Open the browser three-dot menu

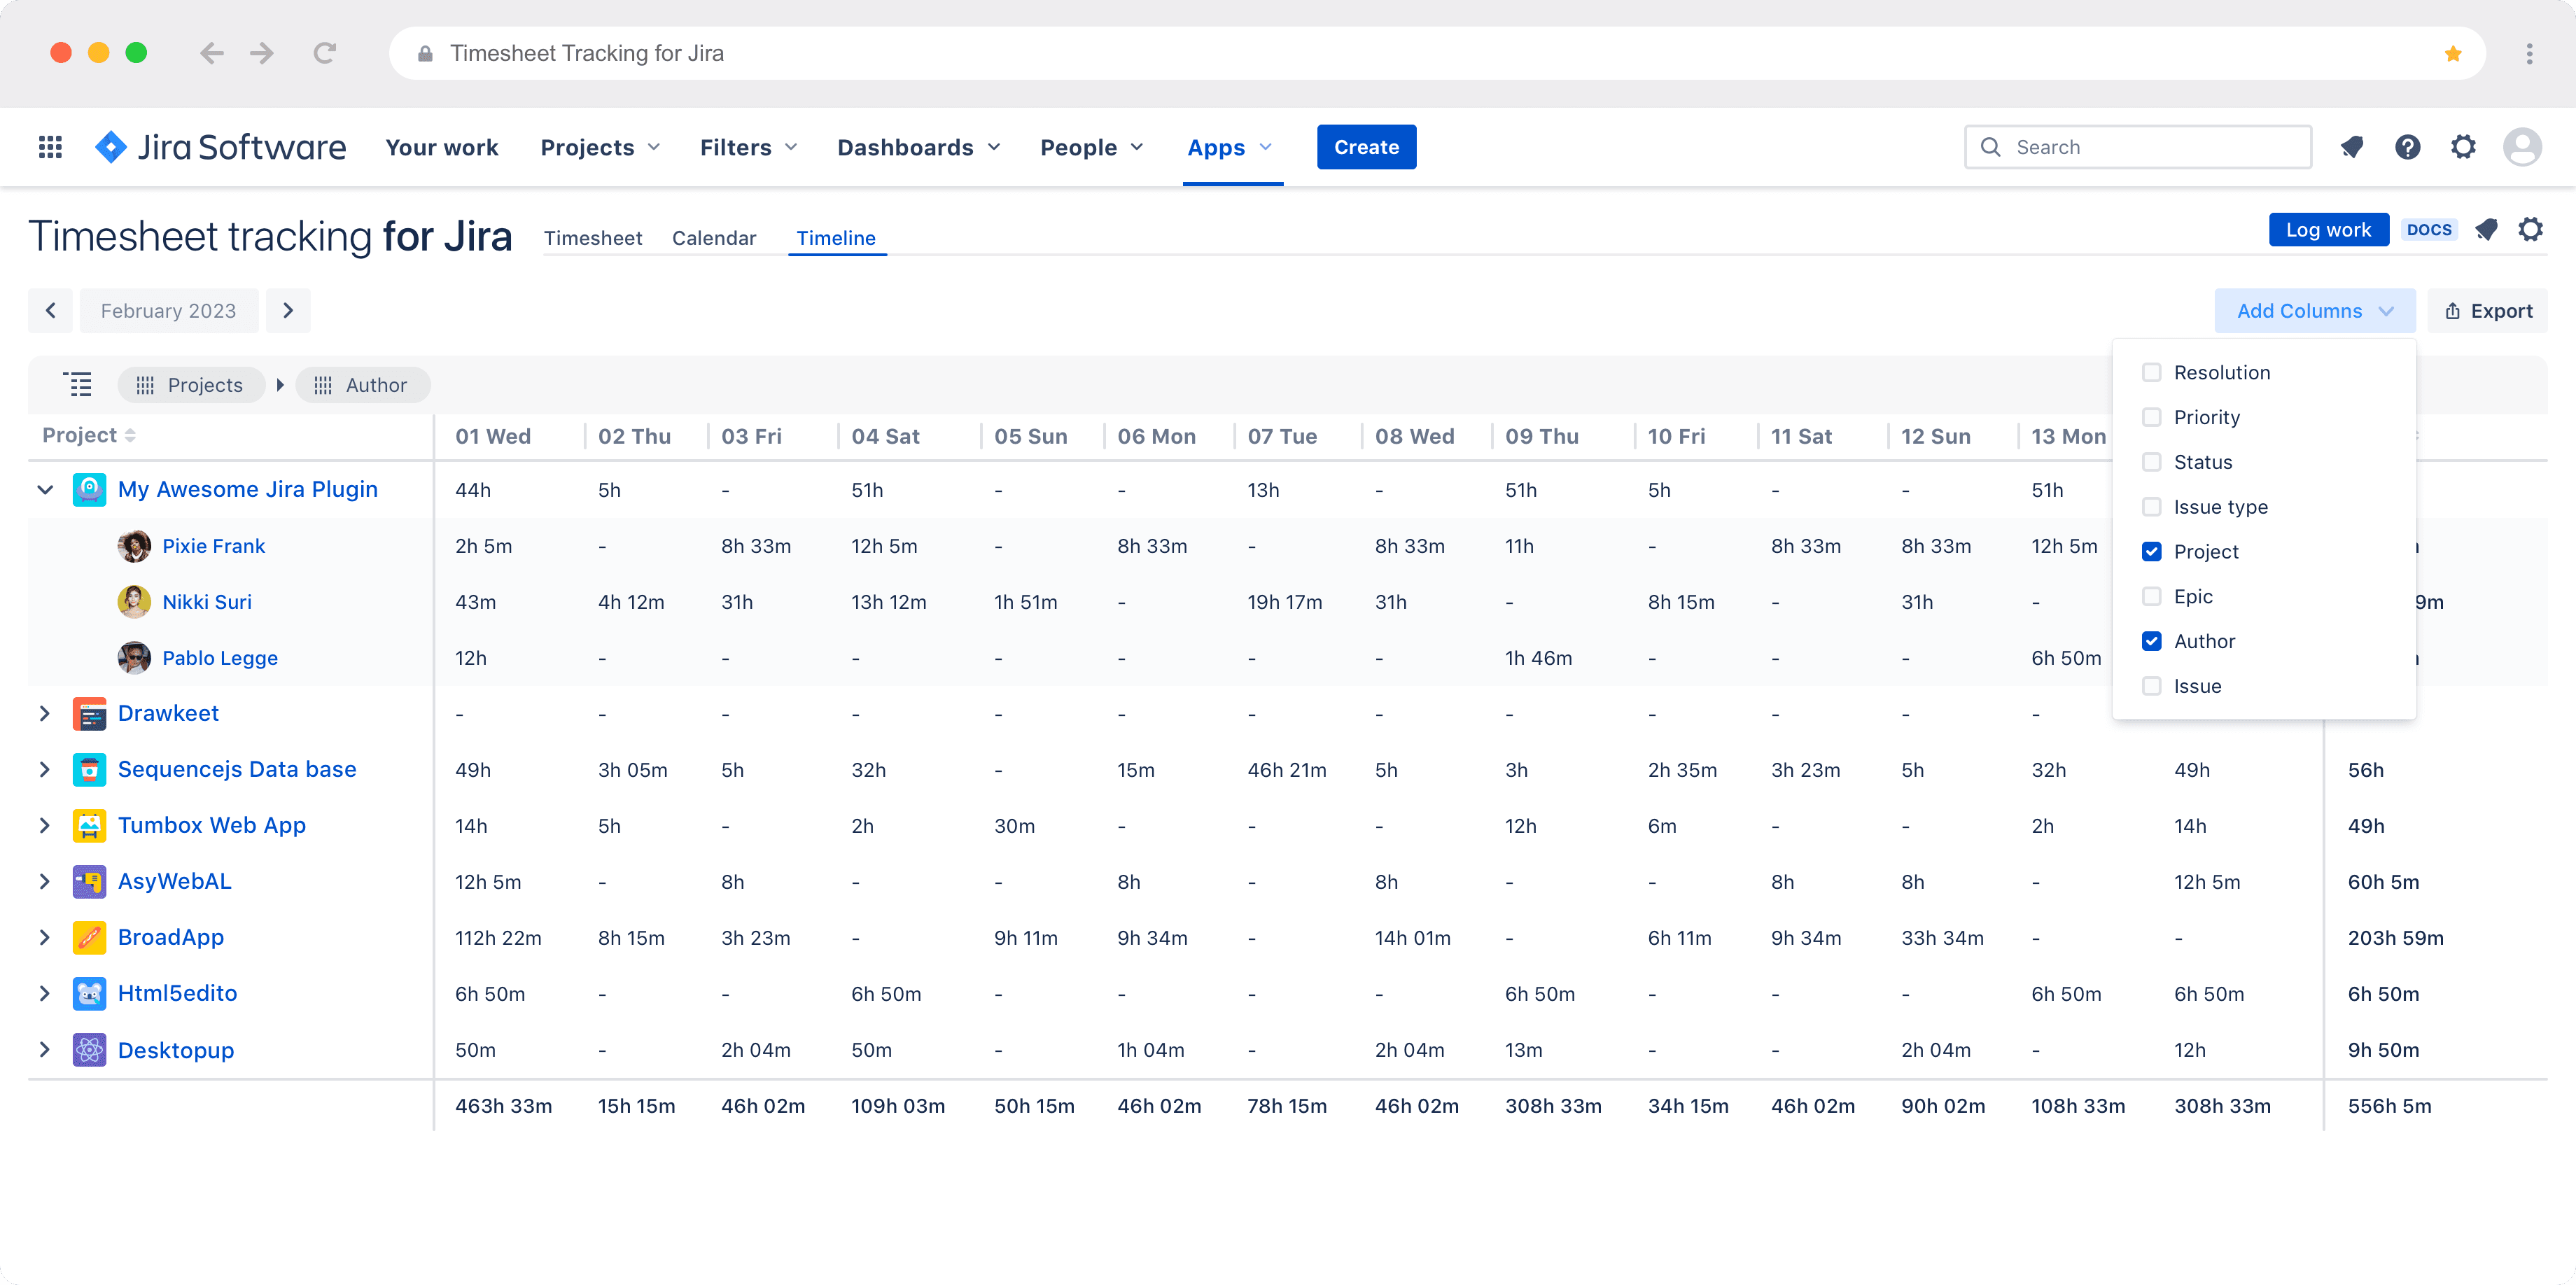pyautogui.click(x=2529, y=54)
